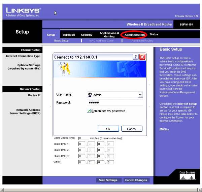
Task: Click Wireless-B Broadband Router title
Action: (x=149, y=24)
